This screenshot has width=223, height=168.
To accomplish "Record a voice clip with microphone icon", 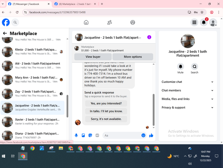I will pos(76,135).
